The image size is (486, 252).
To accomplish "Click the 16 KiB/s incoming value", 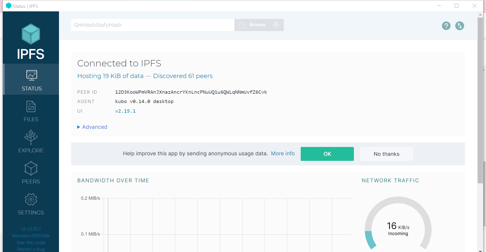I will tap(398, 226).
